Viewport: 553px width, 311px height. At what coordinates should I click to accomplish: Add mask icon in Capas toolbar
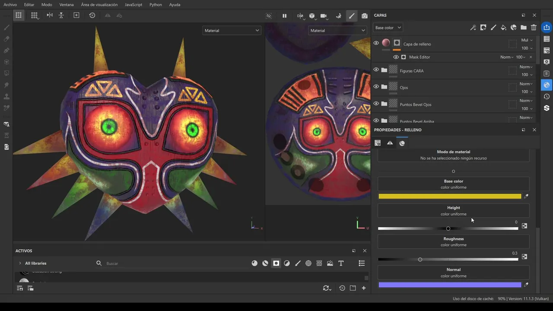(x=483, y=28)
